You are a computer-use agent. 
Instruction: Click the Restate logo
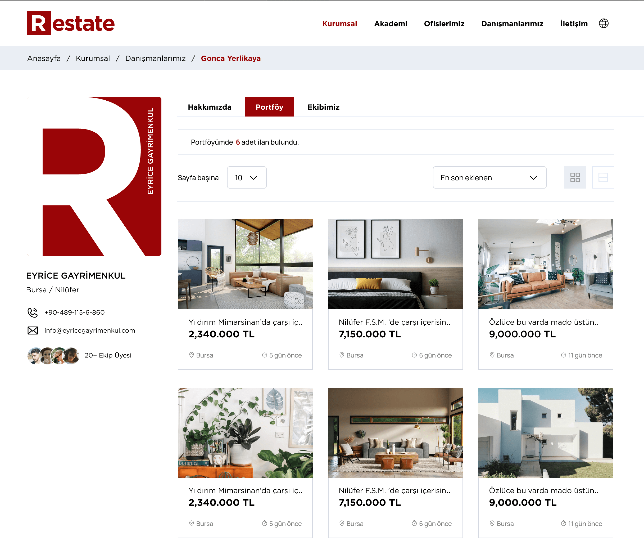click(71, 23)
